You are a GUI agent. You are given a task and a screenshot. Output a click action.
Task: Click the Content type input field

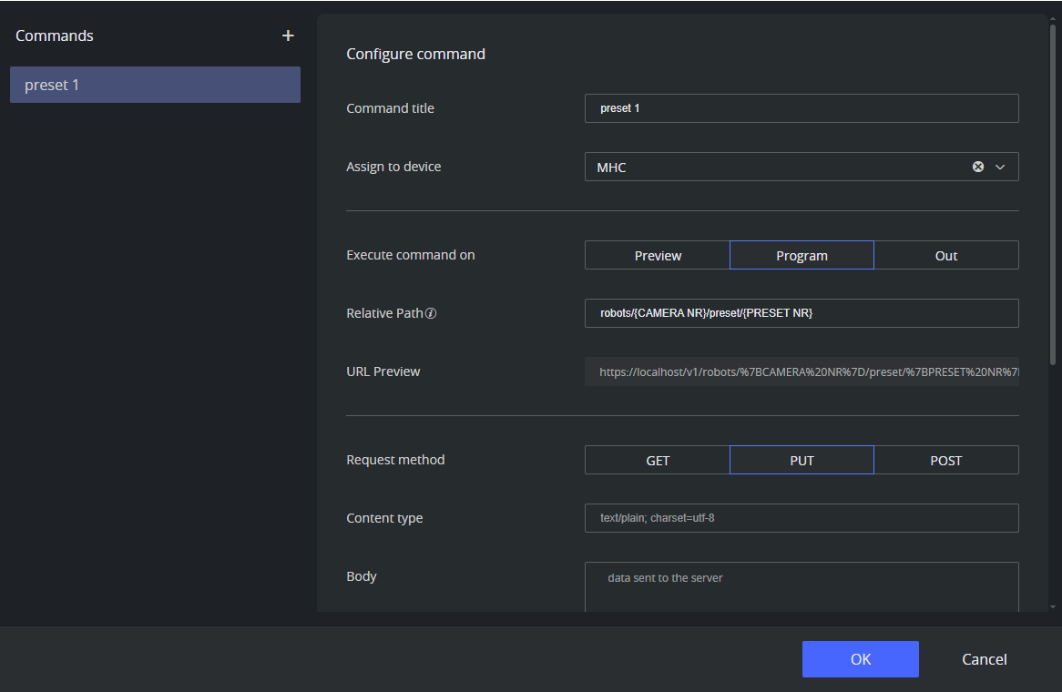point(802,518)
